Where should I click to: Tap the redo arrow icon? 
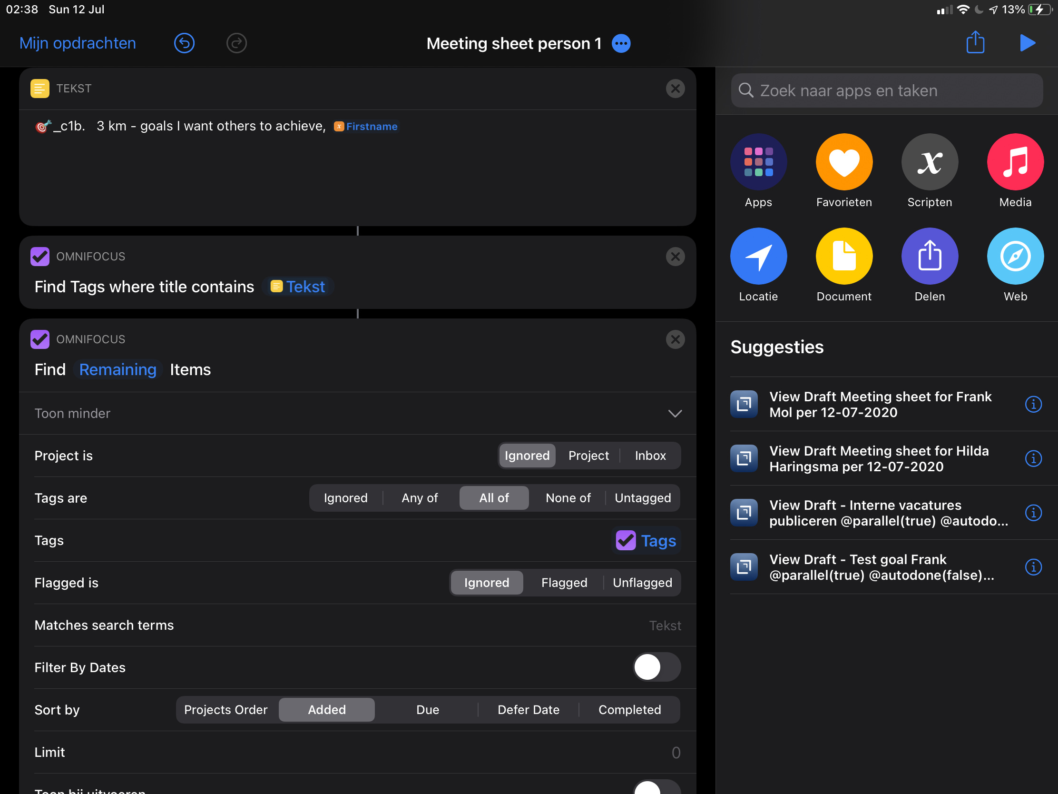point(236,43)
